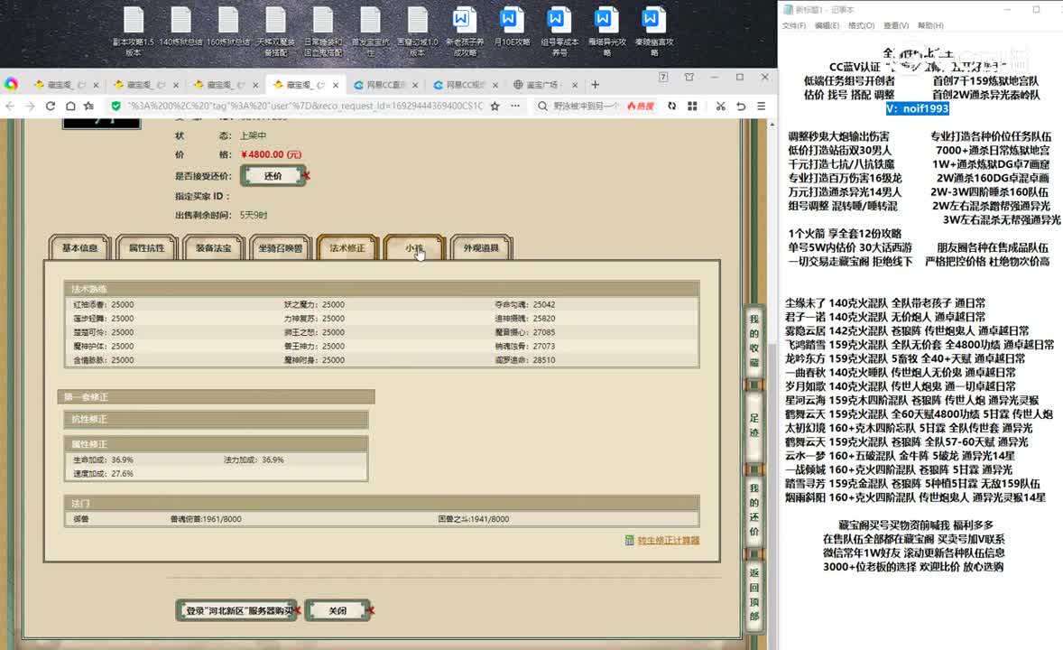Click the browser logo icon

pos(11,84)
